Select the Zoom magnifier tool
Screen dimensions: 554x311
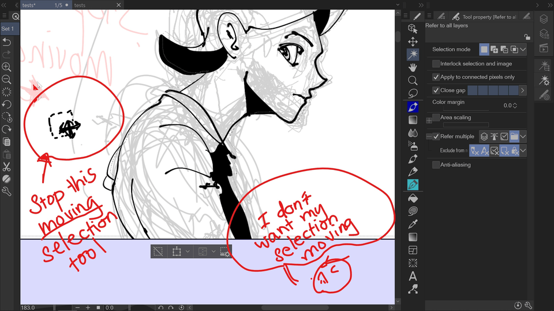(413, 81)
